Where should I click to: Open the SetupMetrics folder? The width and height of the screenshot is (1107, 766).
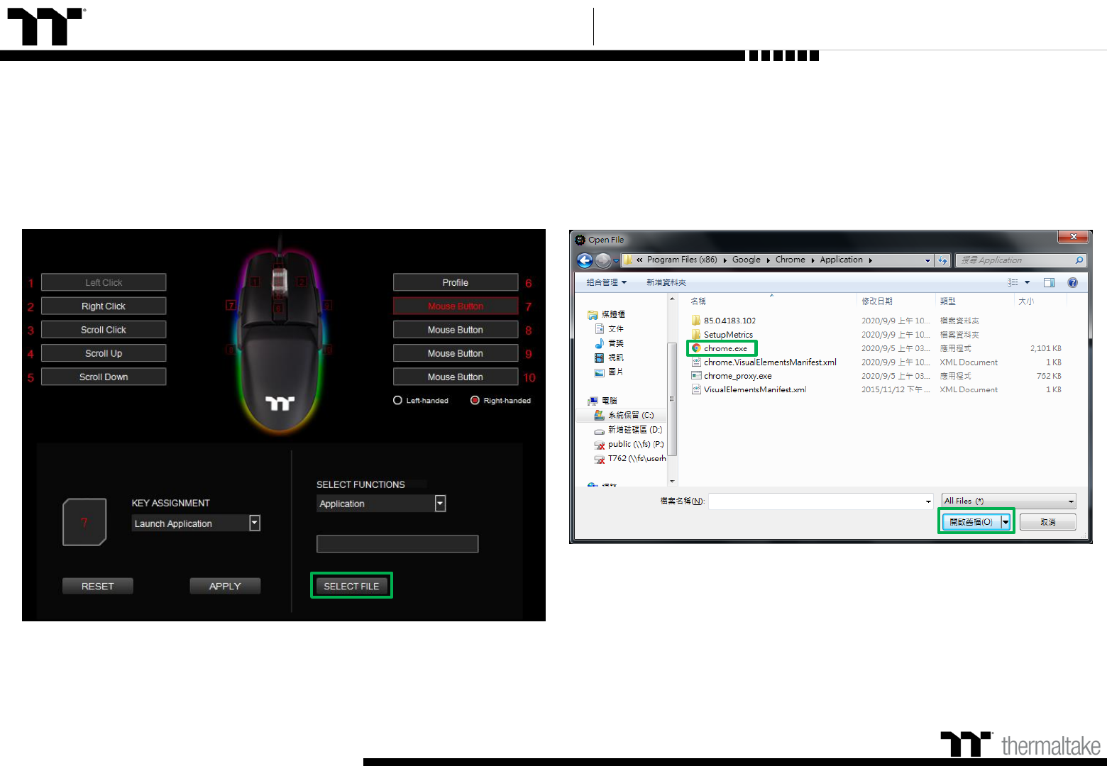pos(727,335)
